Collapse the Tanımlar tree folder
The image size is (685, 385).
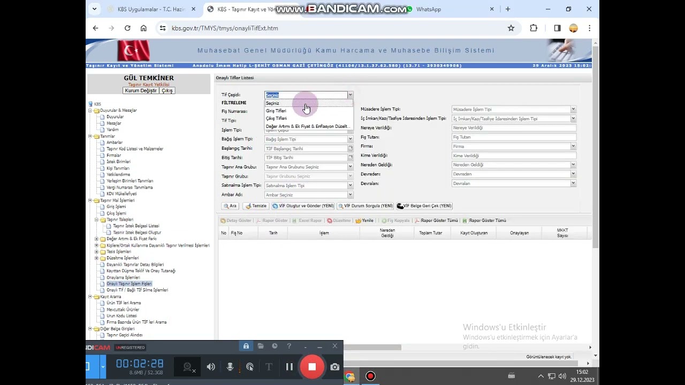pyautogui.click(x=90, y=136)
